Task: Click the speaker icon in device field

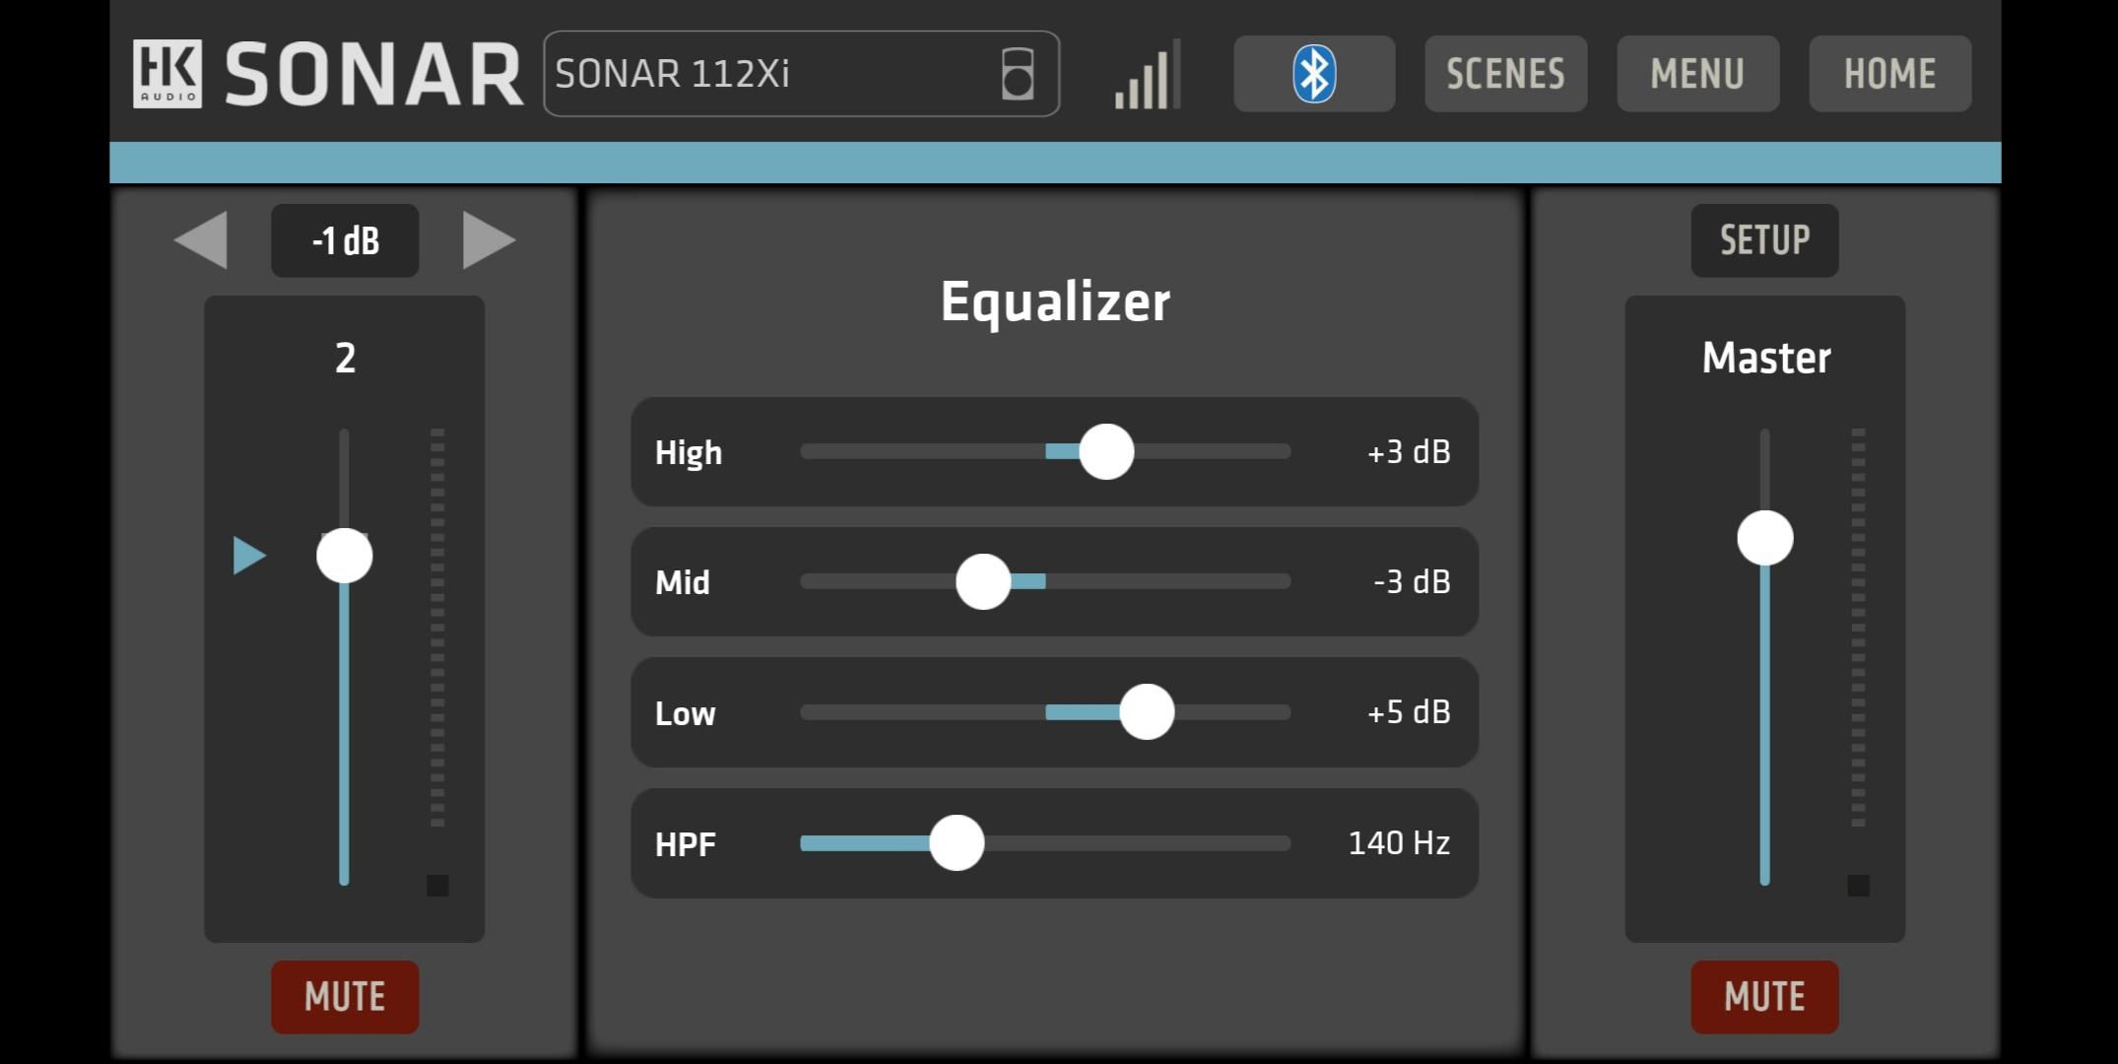Action: coord(1018,74)
